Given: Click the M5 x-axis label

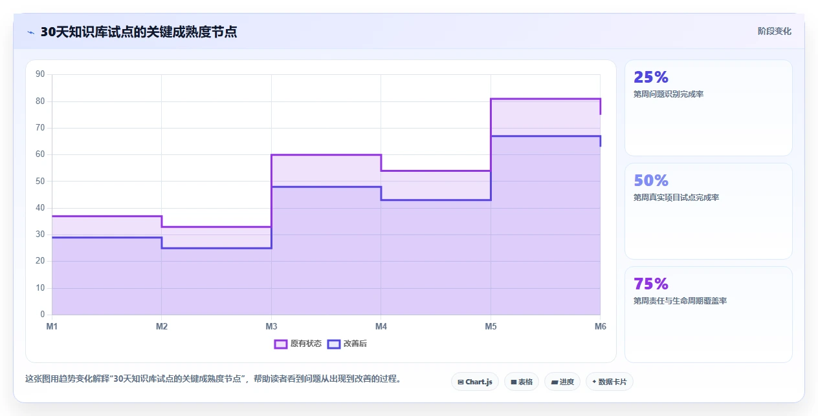Looking at the screenshot, I should point(491,327).
